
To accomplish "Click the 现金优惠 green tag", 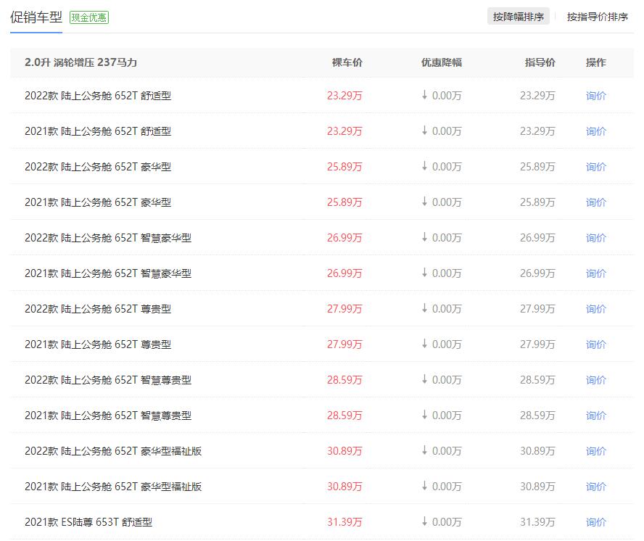I will coord(89,17).
